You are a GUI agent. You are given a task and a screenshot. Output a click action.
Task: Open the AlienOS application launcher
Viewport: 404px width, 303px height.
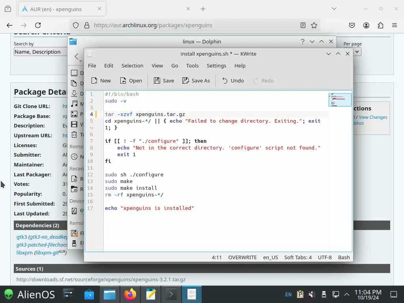(x=30, y=294)
